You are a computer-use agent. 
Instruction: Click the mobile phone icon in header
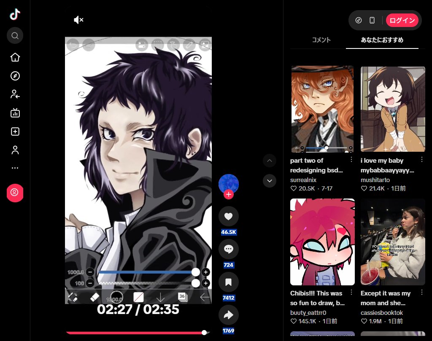pyautogui.click(x=372, y=20)
